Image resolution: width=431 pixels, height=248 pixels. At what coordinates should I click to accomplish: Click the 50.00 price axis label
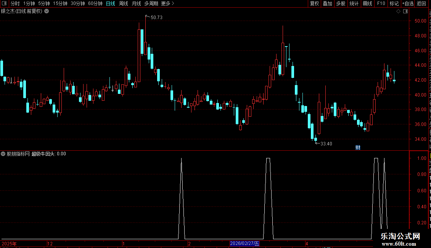click(421, 21)
